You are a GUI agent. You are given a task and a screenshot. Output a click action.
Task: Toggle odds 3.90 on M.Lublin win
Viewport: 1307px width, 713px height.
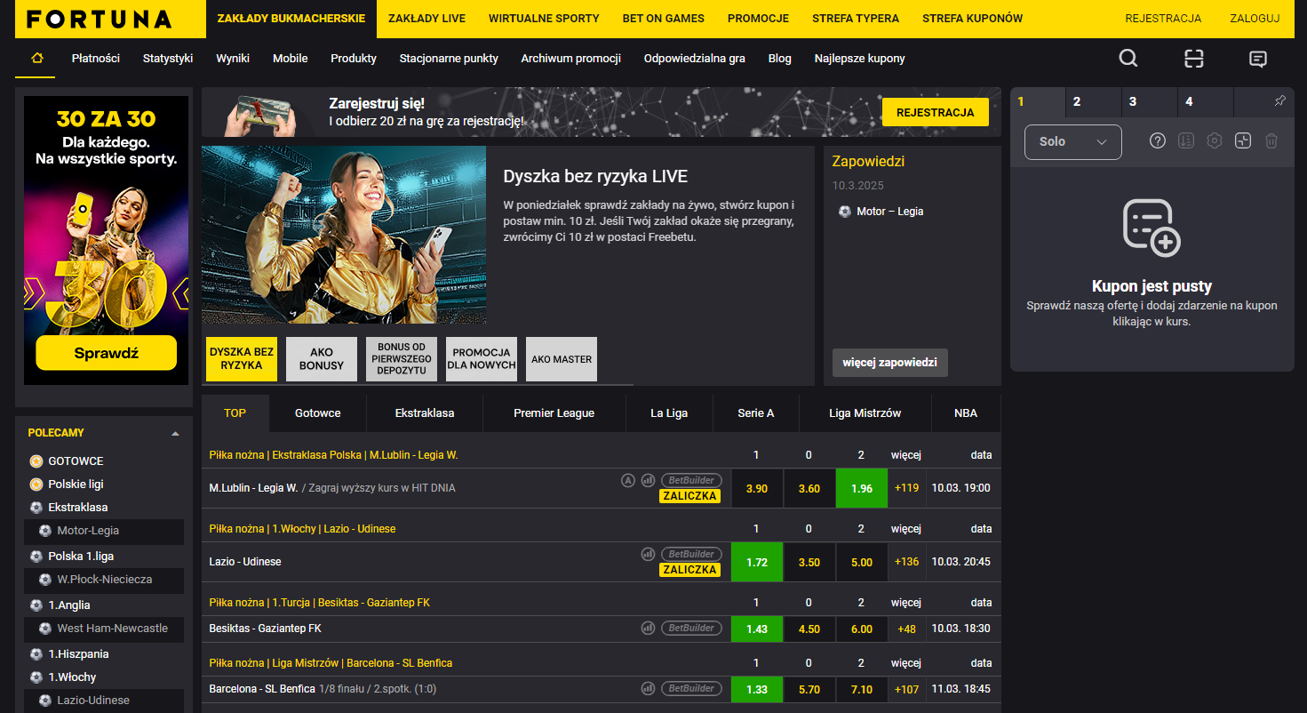(757, 488)
